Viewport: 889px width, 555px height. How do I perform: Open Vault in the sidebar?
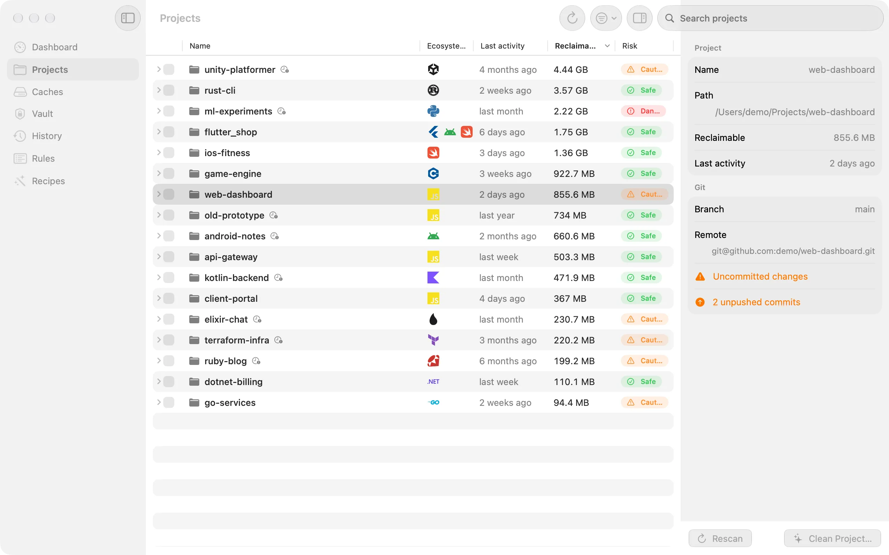73,114
